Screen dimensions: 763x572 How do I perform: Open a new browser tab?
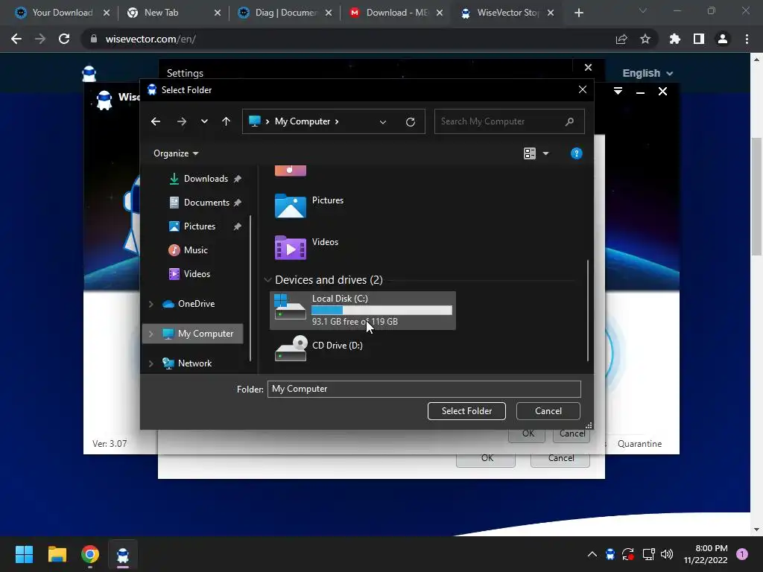pos(578,13)
